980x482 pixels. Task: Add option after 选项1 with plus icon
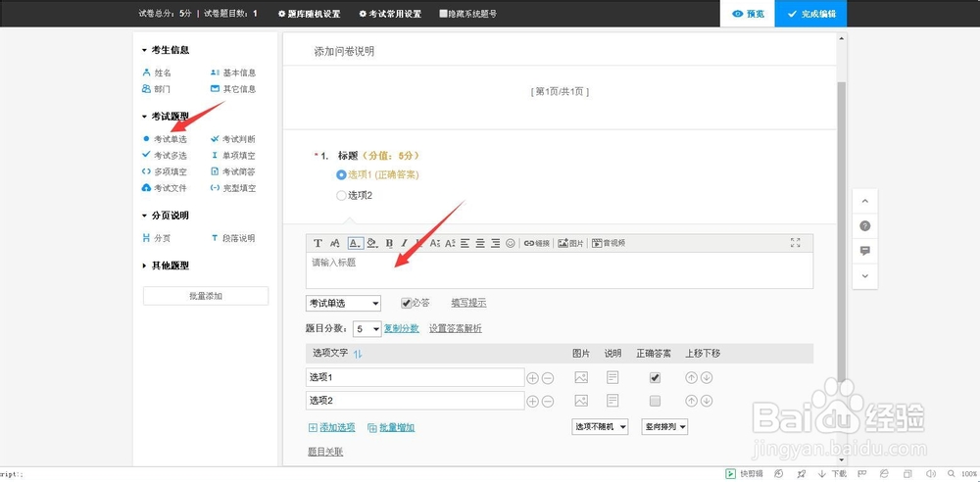tap(532, 378)
